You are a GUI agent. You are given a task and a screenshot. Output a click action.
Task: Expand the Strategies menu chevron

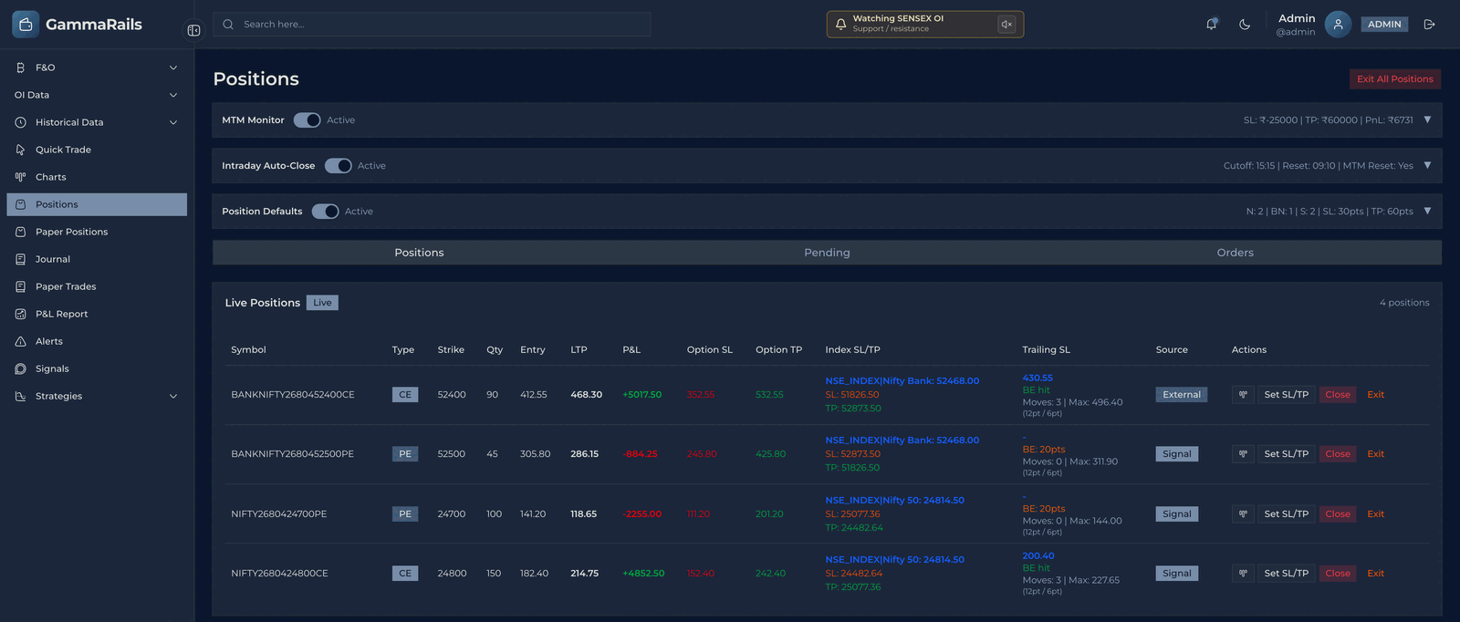pyautogui.click(x=173, y=396)
